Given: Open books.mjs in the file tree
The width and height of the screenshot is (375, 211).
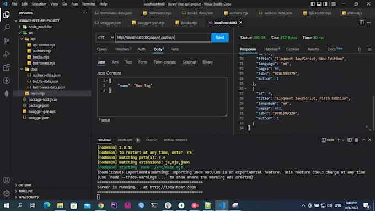Looking at the screenshot, I should (x=41, y=57).
